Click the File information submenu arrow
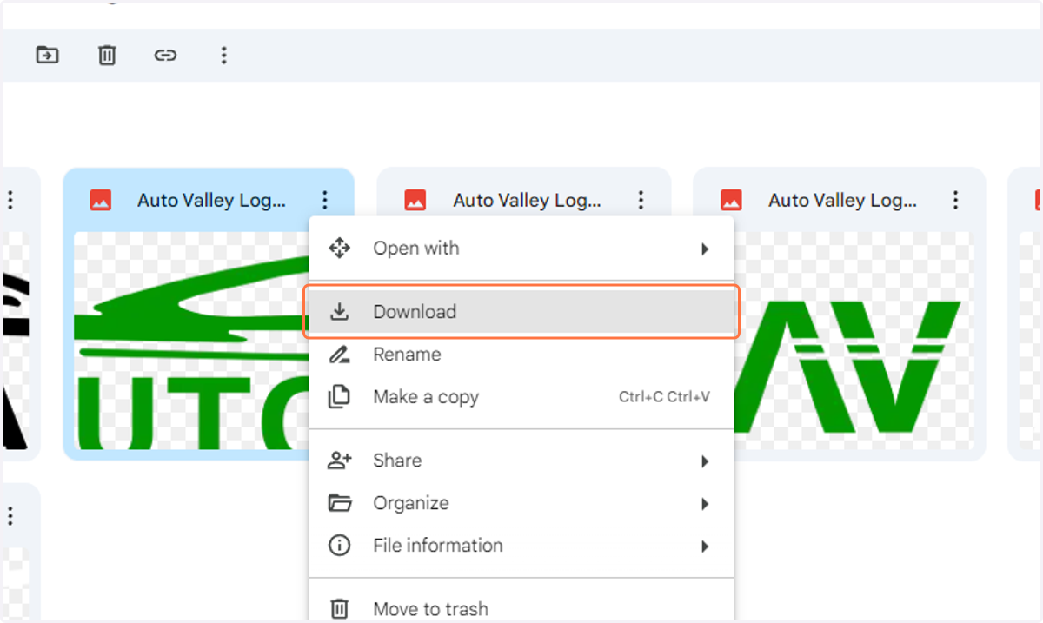1043x623 pixels. (705, 547)
